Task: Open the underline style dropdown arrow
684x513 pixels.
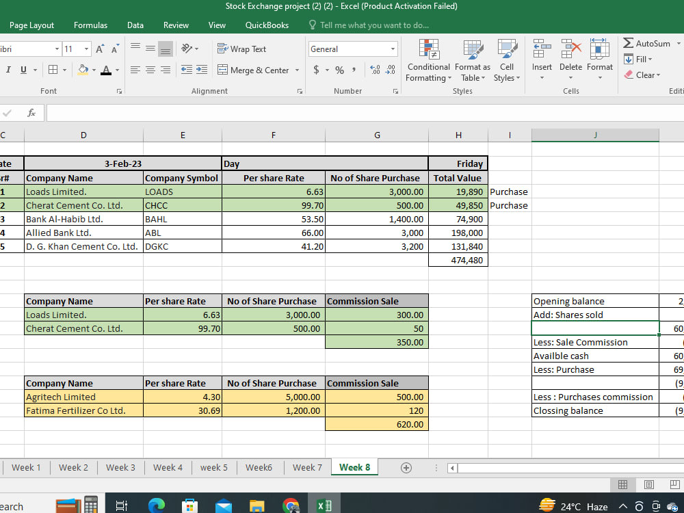Action: [x=35, y=70]
